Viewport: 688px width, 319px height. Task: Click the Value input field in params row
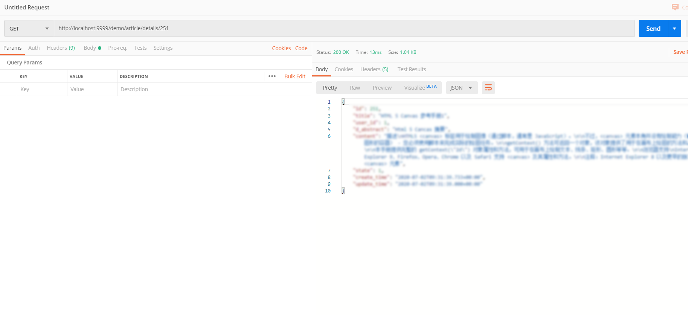pyautogui.click(x=92, y=89)
